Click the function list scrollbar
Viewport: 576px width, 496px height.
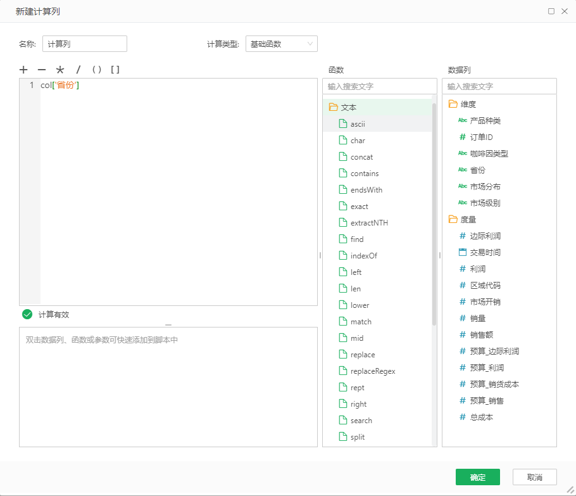(x=434, y=215)
